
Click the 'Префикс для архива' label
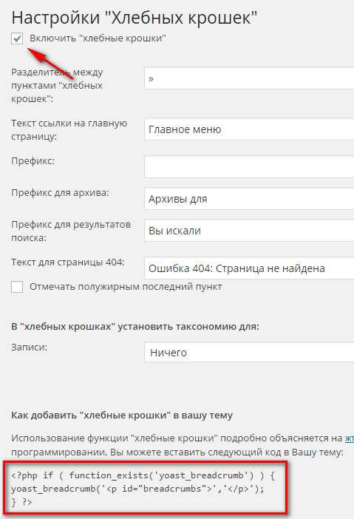[x=60, y=193]
